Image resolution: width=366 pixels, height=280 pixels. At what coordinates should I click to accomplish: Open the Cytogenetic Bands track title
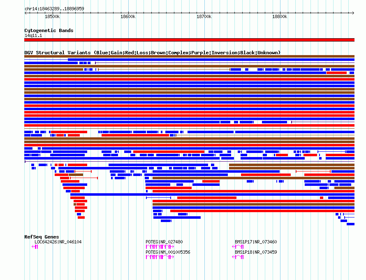[x=49, y=30]
